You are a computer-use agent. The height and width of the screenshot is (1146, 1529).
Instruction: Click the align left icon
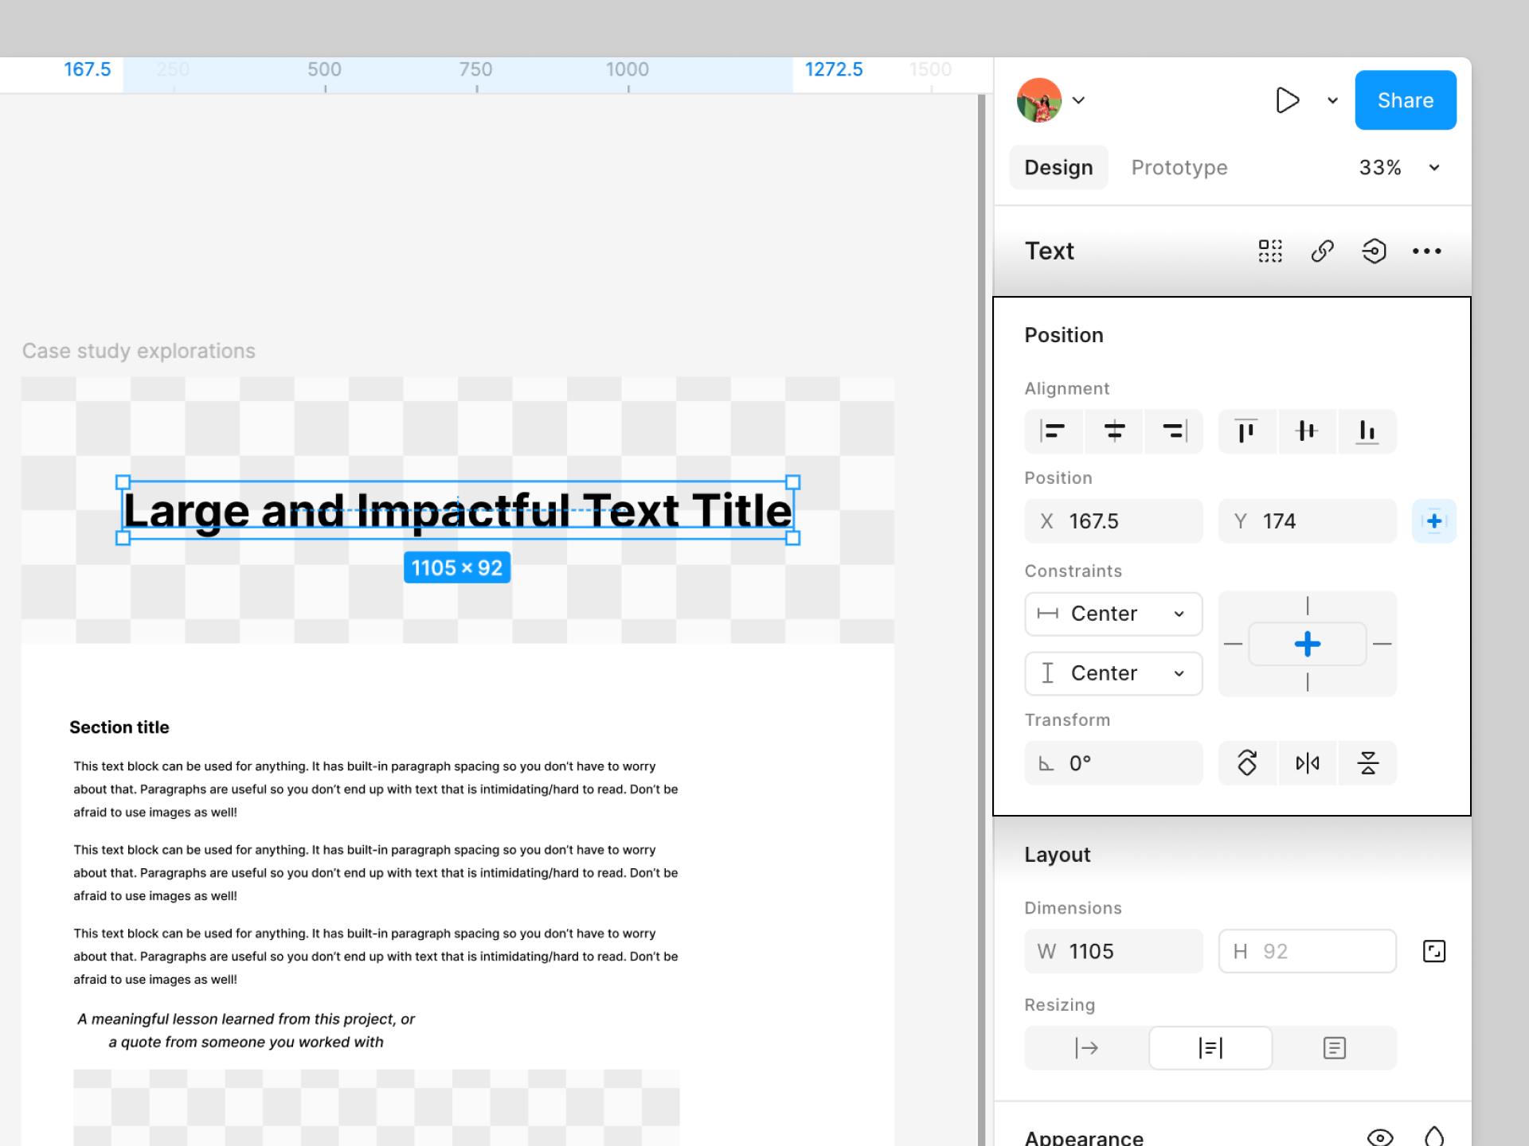click(1053, 431)
